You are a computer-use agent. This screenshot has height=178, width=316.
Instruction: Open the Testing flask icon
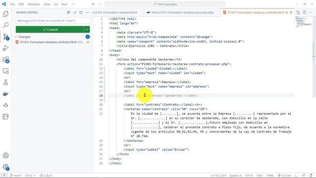(5, 82)
